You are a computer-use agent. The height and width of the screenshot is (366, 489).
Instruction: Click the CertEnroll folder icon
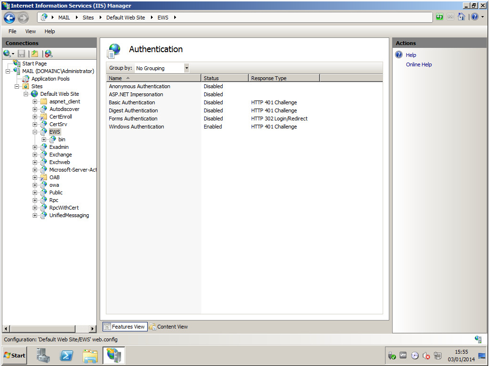click(44, 117)
